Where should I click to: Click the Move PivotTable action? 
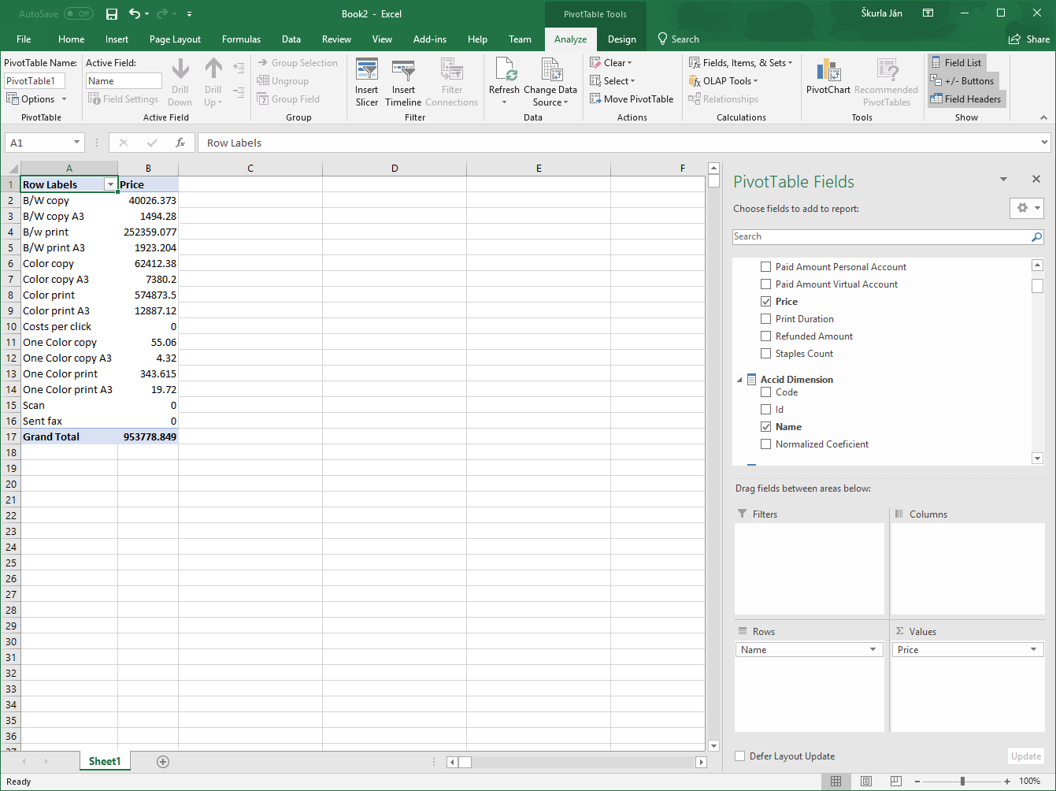pyautogui.click(x=632, y=98)
